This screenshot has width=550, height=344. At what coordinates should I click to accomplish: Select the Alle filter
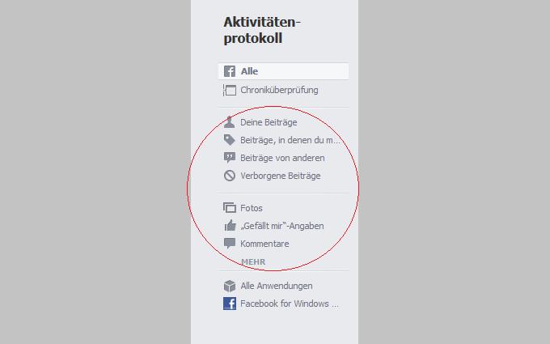(x=283, y=71)
